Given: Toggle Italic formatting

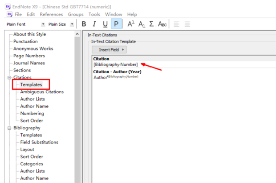Looking at the screenshot, I should click(x=94, y=24).
